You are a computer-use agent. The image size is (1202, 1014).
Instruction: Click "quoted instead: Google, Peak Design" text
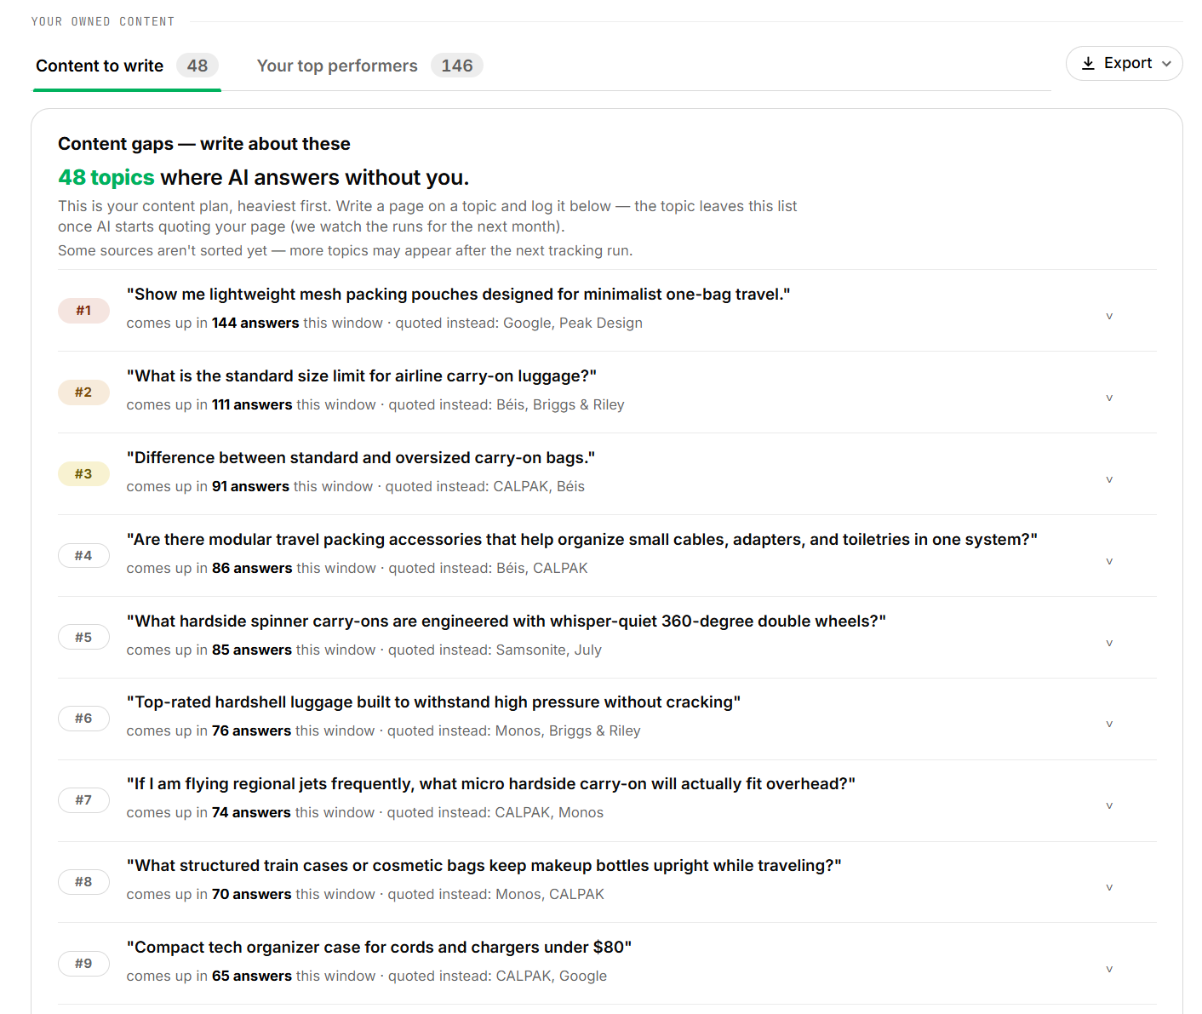[x=518, y=324]
